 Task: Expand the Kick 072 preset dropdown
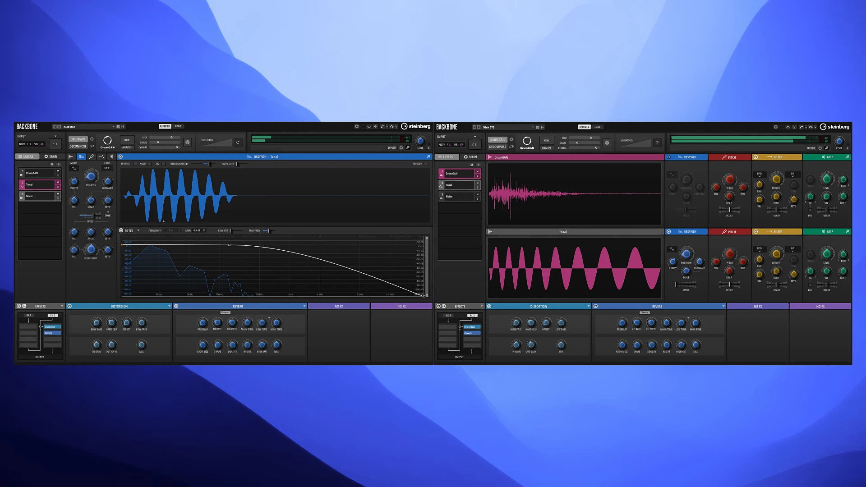[113, 127]
